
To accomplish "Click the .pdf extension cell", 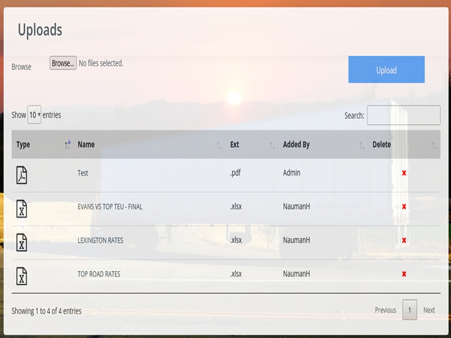I will point(235,173).
